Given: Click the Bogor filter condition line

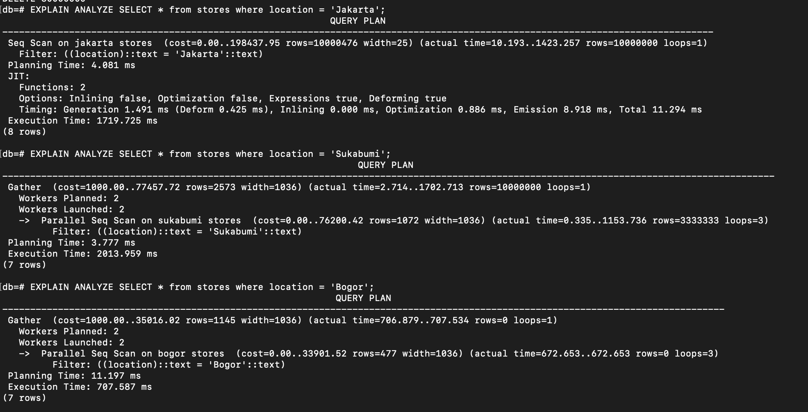Looking at the screenshot, I should coord(169,365).
